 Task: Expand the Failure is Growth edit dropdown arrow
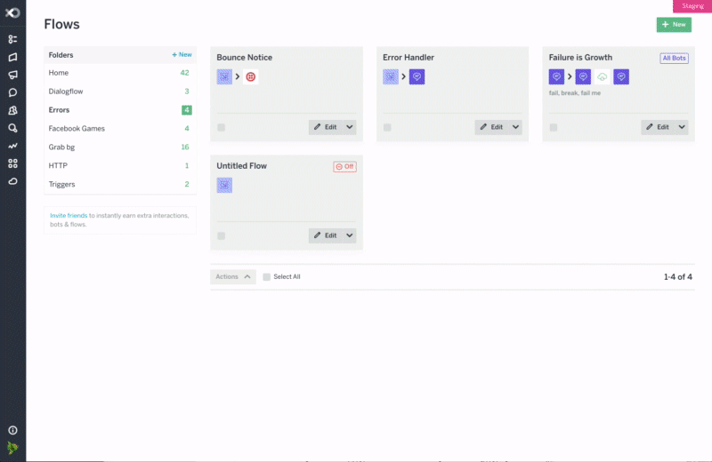[x=682, y=127]
